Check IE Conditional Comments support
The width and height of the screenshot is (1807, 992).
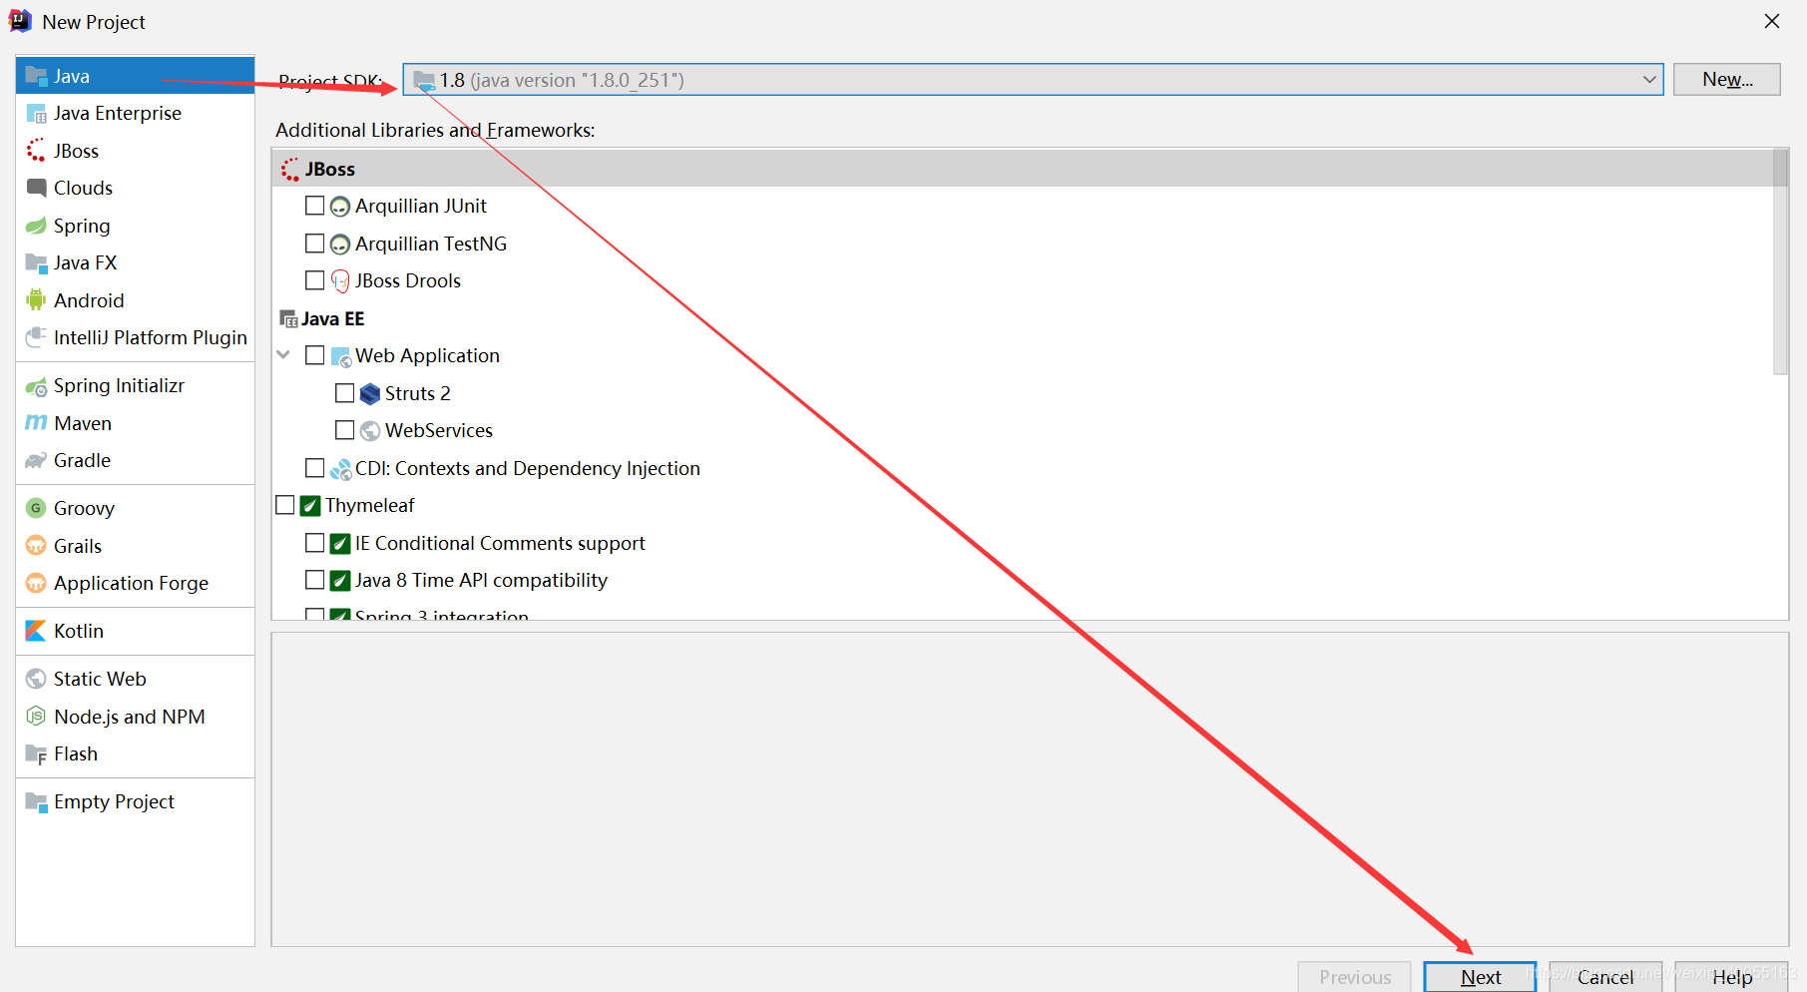pyautogui.click(x=314, y=543)
